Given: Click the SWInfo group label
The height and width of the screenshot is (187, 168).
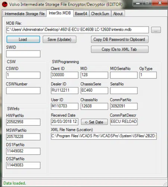Looking at the screenshot, I should 13,109.
